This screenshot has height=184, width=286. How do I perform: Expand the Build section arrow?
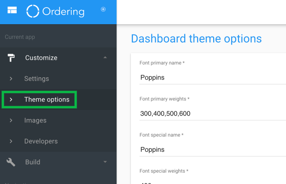coord(105,162)
